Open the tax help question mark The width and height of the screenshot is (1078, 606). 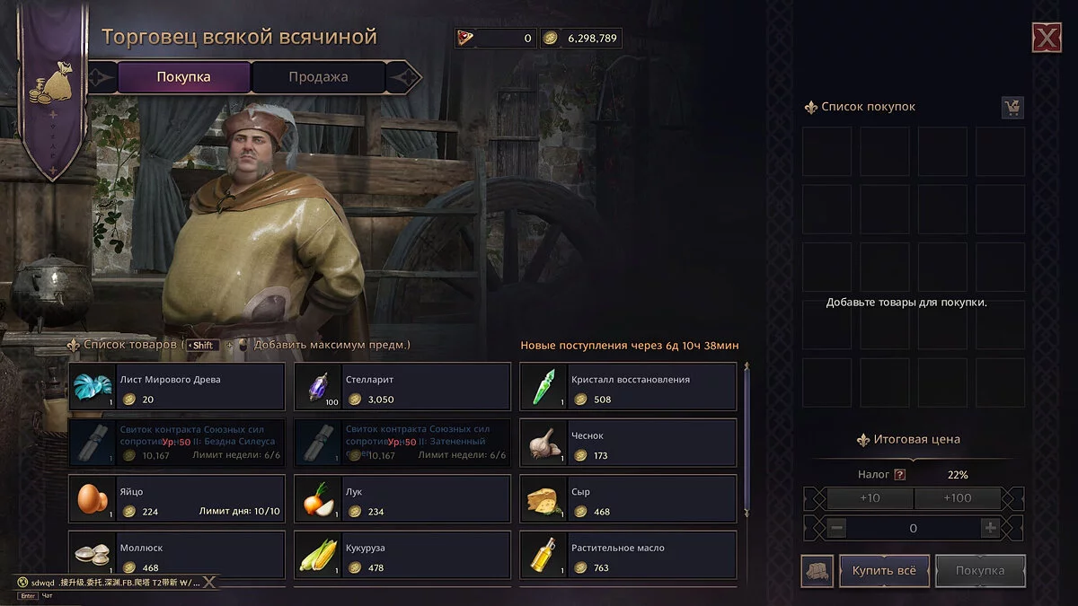900,474
